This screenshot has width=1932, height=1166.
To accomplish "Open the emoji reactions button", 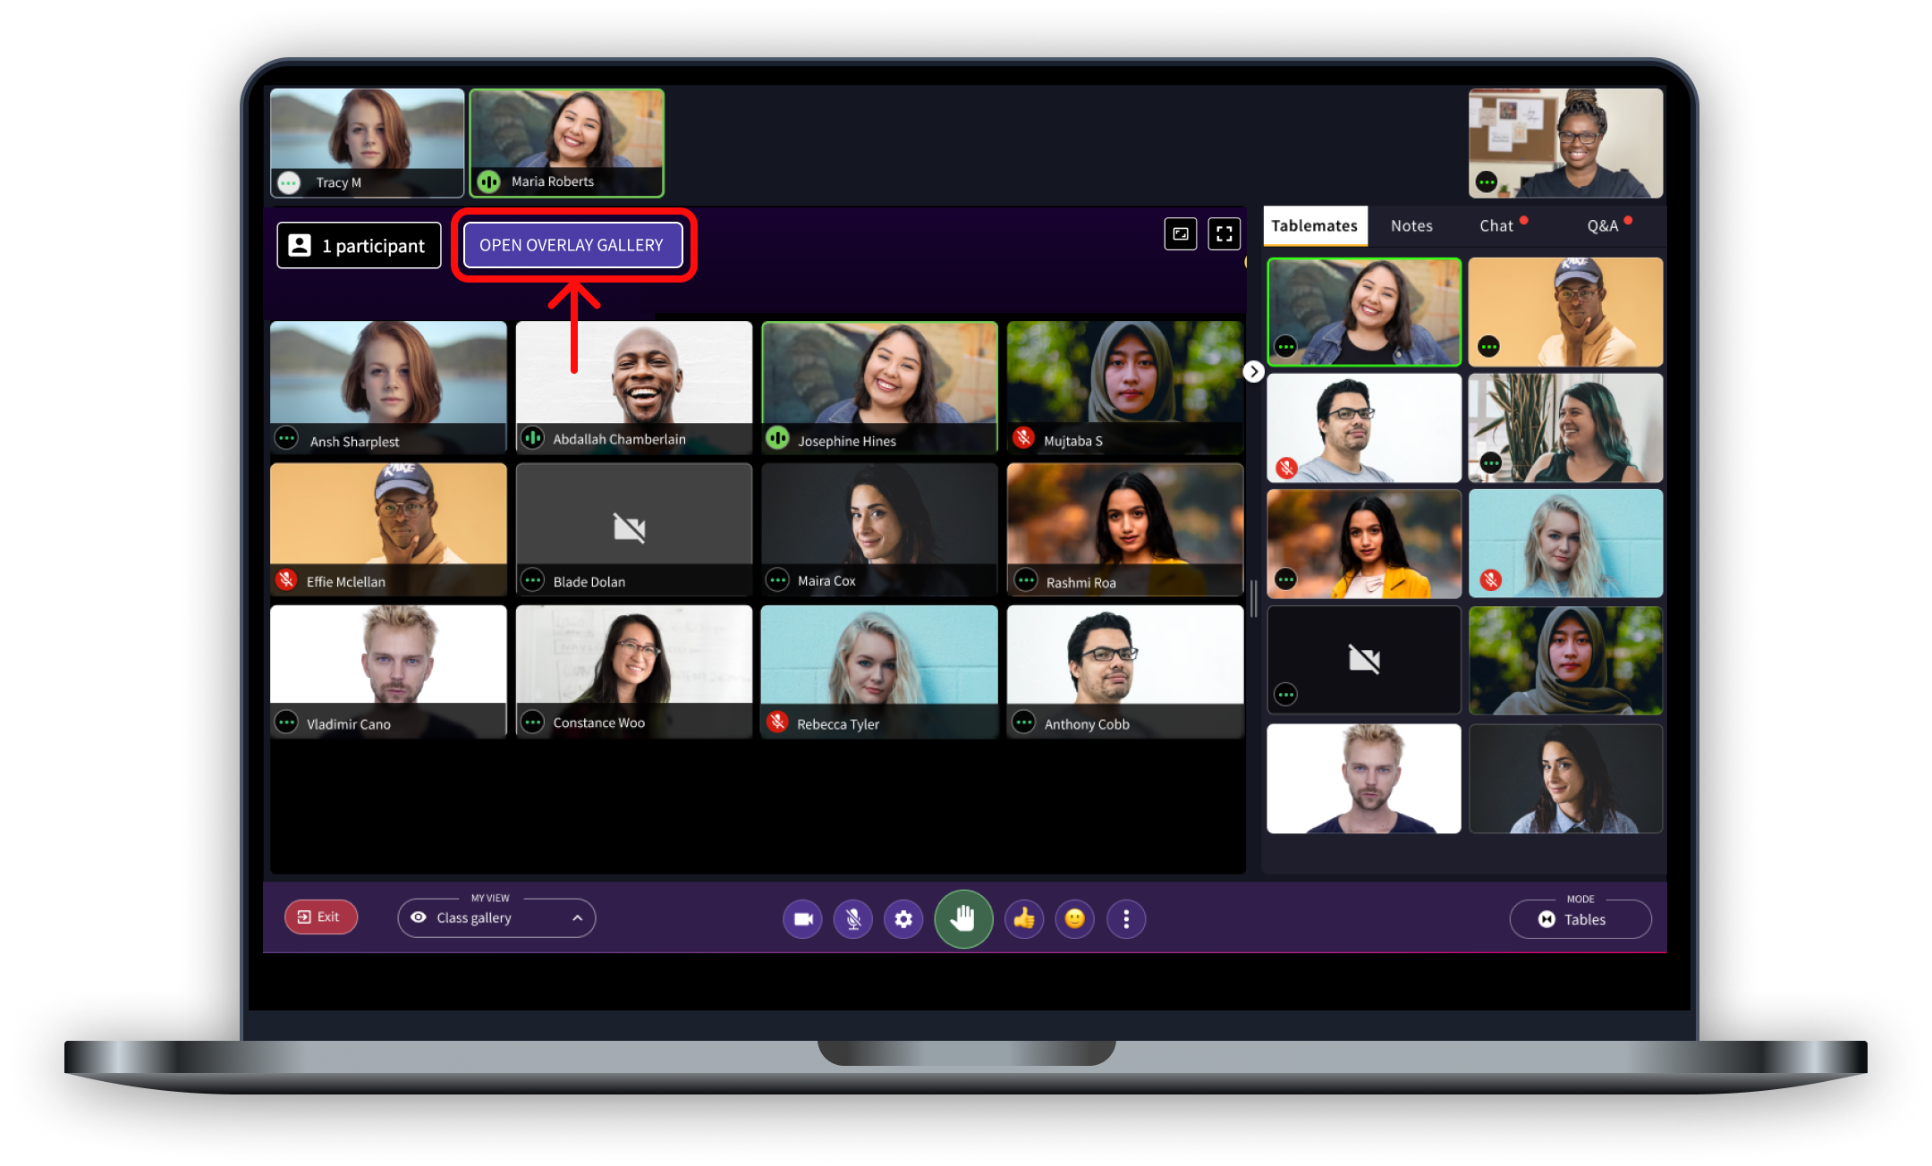I will click(x=1075, y=919).
